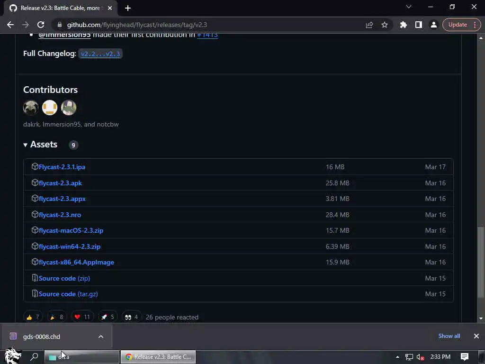Show hidden system tray icons
Image resolution: width=485 pixels, height=364 pixels.
point(397,357)
